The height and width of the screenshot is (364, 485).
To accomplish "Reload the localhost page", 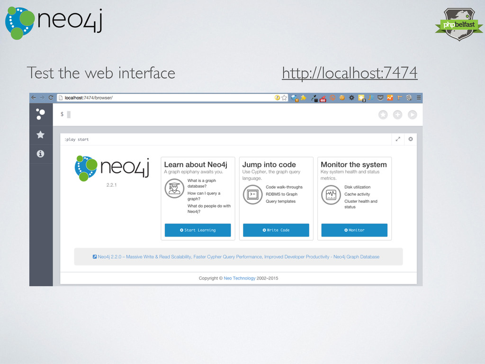I will tap(51, 98).
